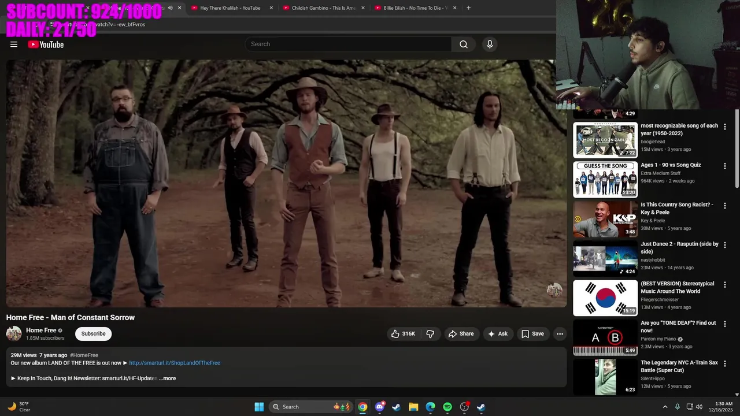The height and width of the screenshot is (416, 740).
Task: Open Spotify from the taskbar
Action: pyautogui.click(x=447, y=407)
